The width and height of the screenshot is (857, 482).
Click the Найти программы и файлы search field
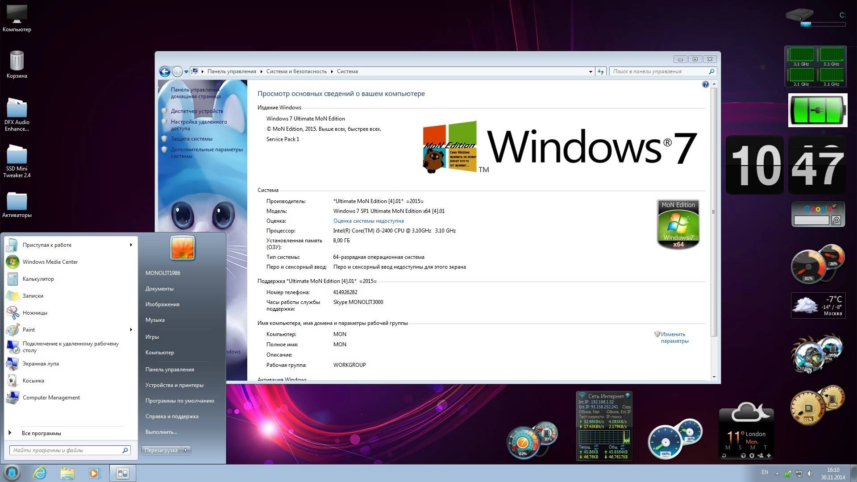(x=70, y=450)
